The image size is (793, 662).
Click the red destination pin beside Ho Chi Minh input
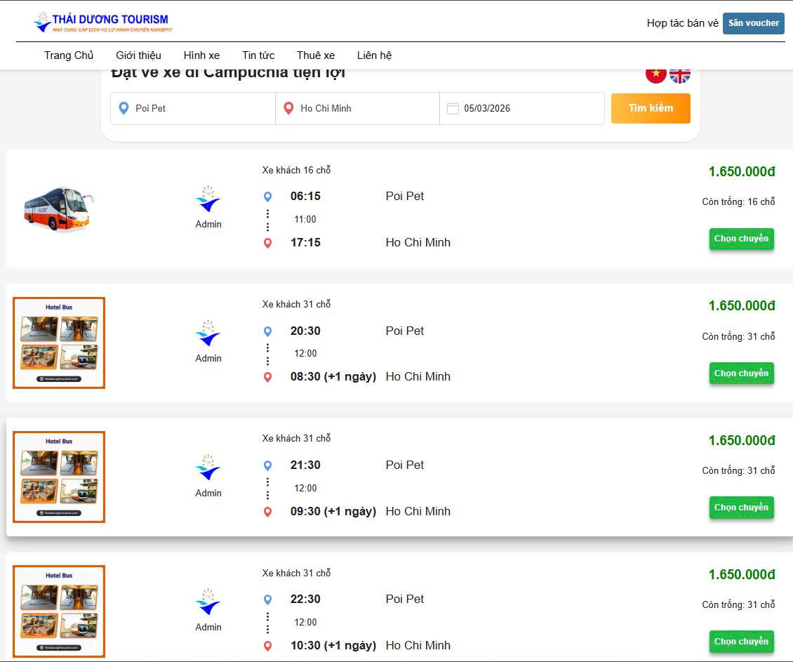tap(288, 109)
